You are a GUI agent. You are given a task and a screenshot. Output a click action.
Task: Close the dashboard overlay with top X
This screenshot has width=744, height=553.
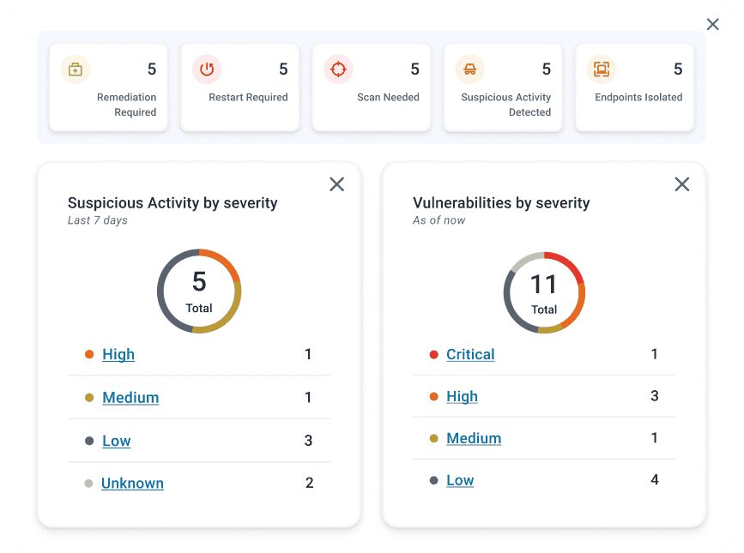(x=713, y=25)
